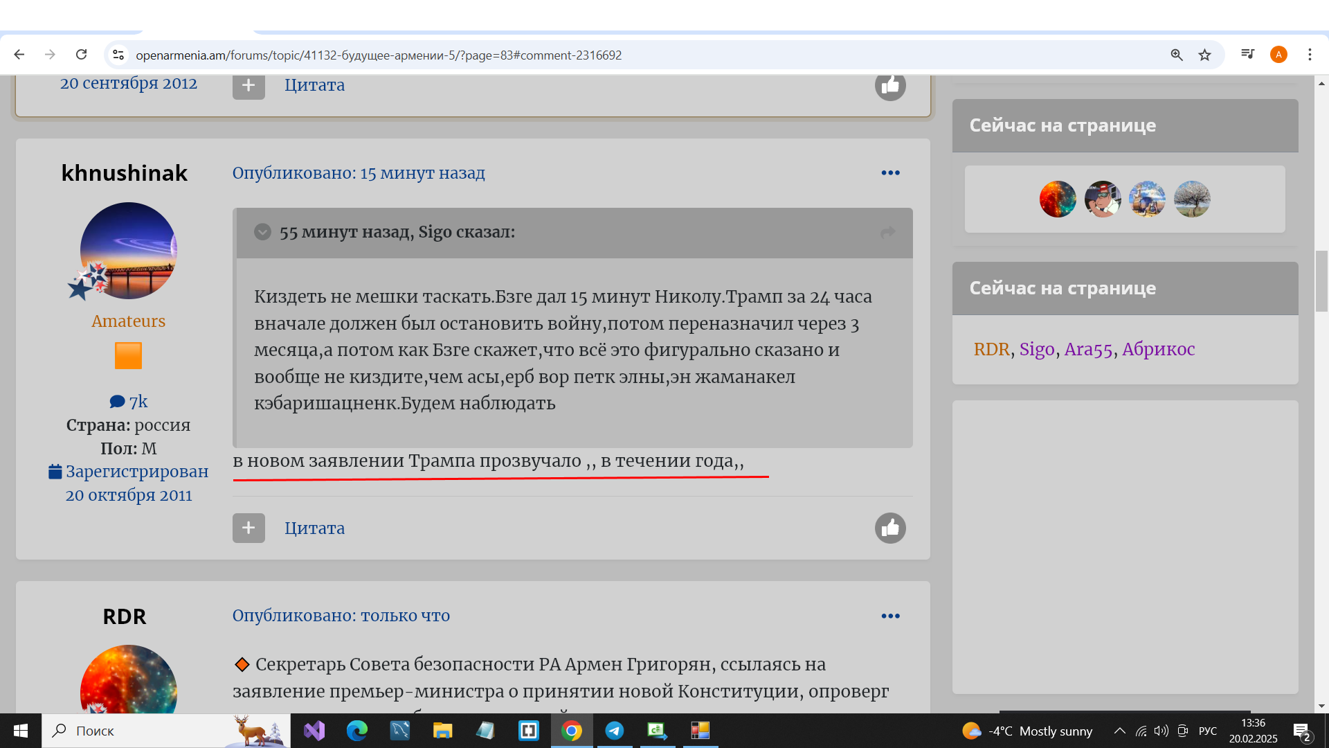The height and width of the screenshot is (748, 1329).
Task: Like khnushinak's post with thumbs up
Action: pos(890,528)
